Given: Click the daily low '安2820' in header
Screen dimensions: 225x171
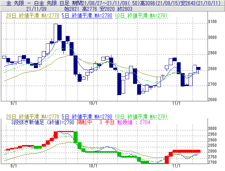Looking at the screenshot, I should (107, 9).
